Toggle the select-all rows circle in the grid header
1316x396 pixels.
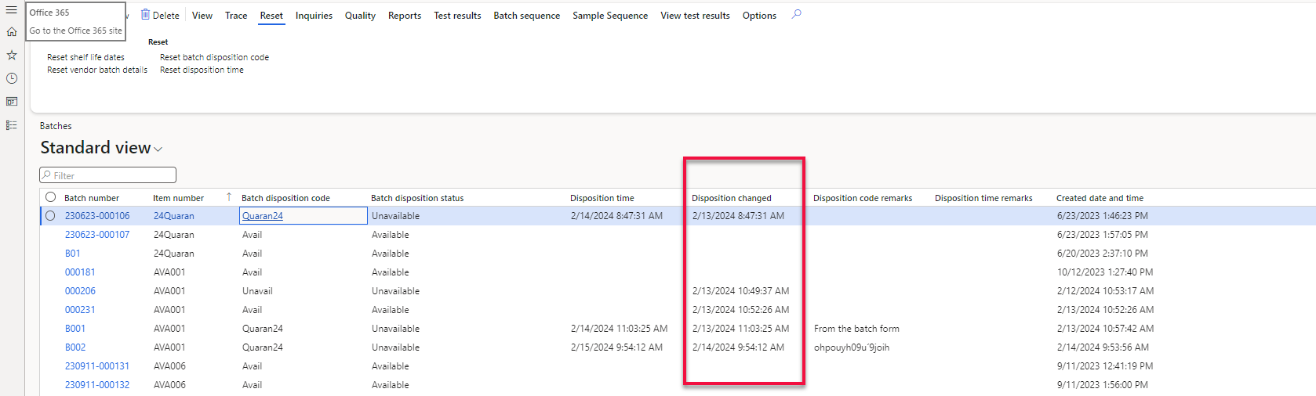[51, 197]
